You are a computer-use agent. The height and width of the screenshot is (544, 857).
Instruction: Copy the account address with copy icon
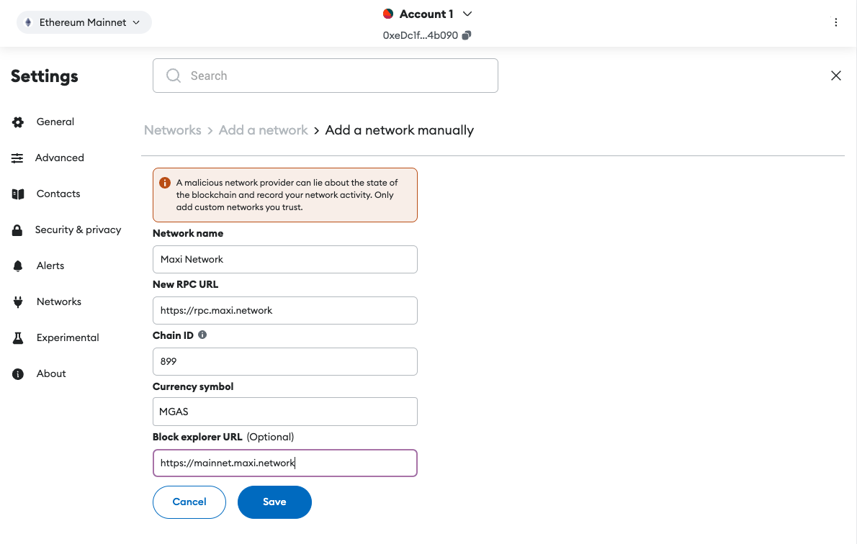pos(467,35)
